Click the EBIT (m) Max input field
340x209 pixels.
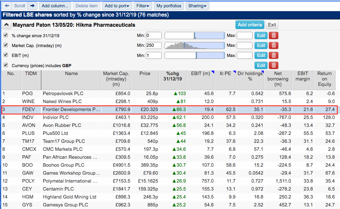pos(245,55)
